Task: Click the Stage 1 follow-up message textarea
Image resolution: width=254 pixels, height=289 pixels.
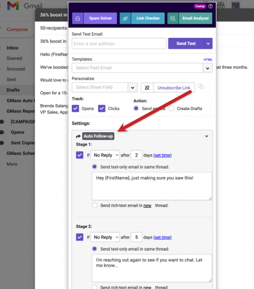Action: click(x=152, y=186)
